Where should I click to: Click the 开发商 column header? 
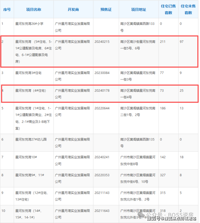point(73,9)
